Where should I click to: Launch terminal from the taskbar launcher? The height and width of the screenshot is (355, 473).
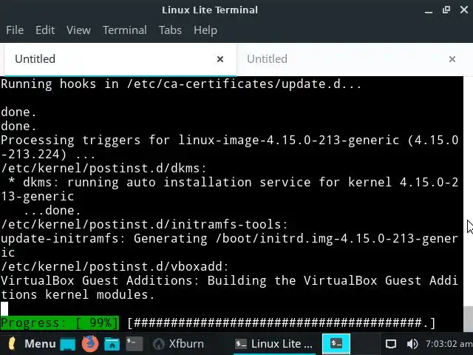[135, 344]
